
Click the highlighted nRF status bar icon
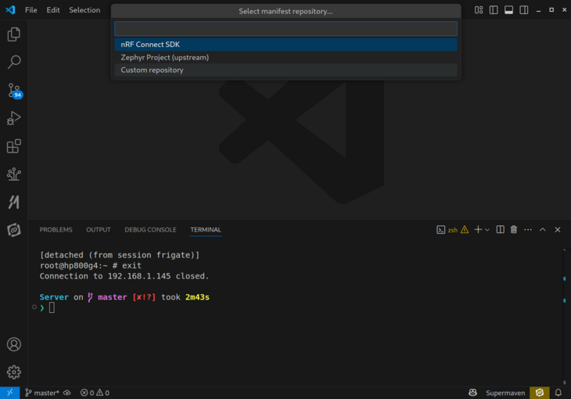(539, 393)
